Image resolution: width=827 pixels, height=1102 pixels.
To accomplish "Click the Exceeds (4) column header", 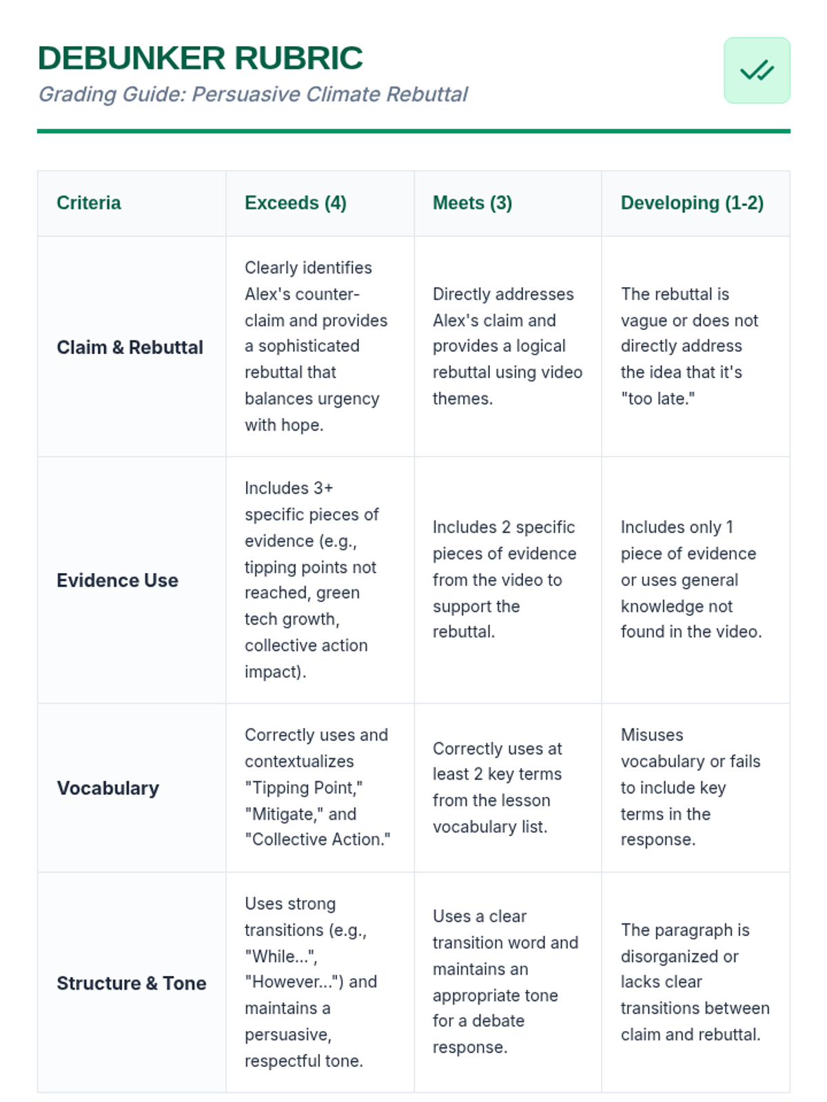I will [296, 203].
